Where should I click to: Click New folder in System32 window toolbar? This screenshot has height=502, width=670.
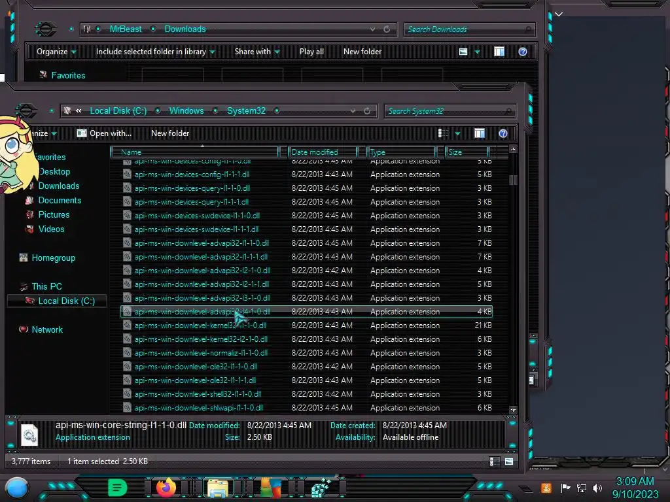(170, 133)
